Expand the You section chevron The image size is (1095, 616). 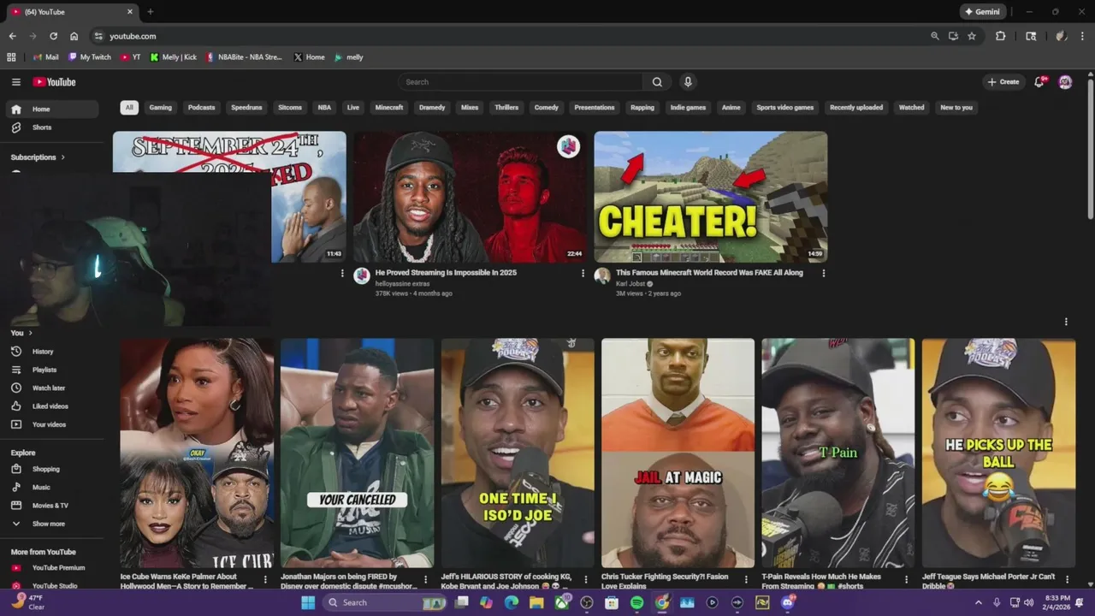30,333
